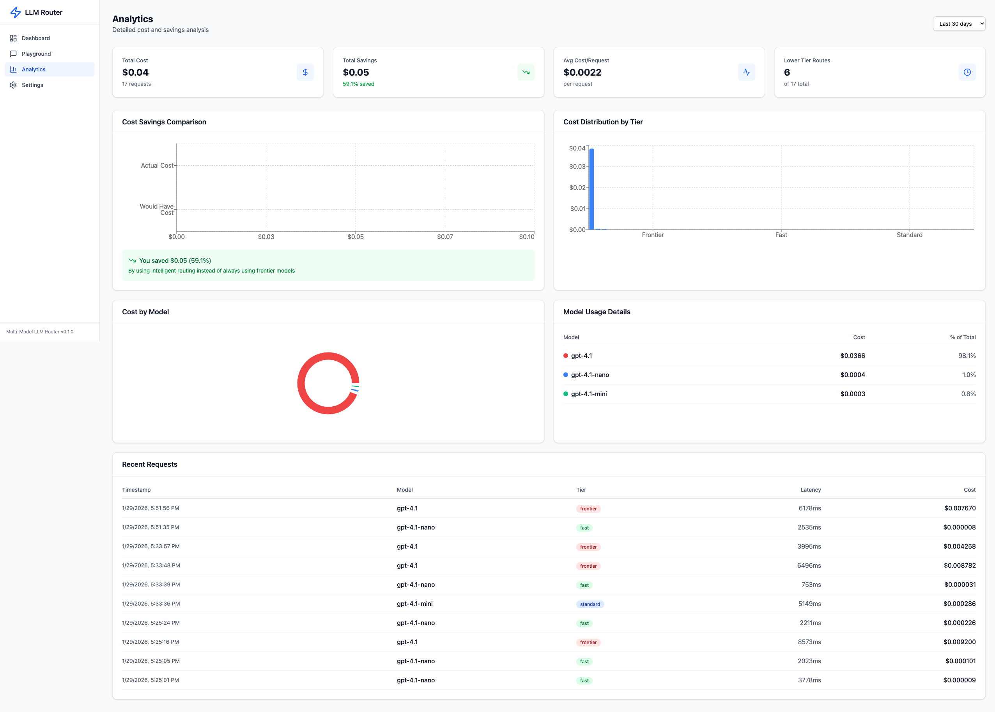Click the '98.1%' value in Model Usage
Screen dimensions: 995x712
pos(967,356)
